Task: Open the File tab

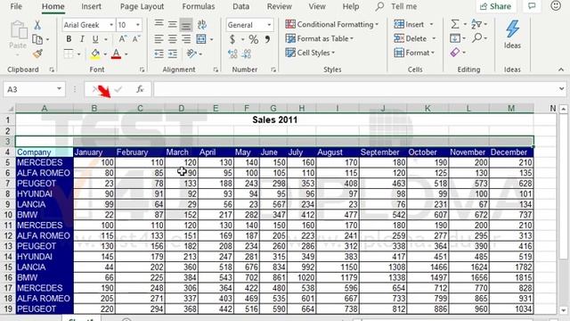Action: coord(16,6)
